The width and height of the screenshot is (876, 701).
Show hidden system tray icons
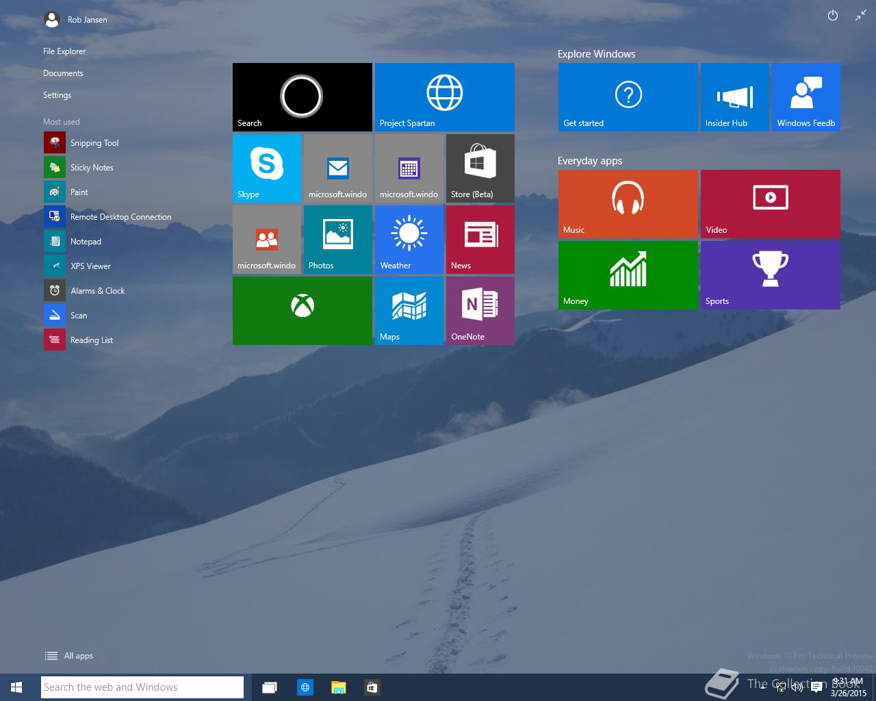tap(763, 687)
